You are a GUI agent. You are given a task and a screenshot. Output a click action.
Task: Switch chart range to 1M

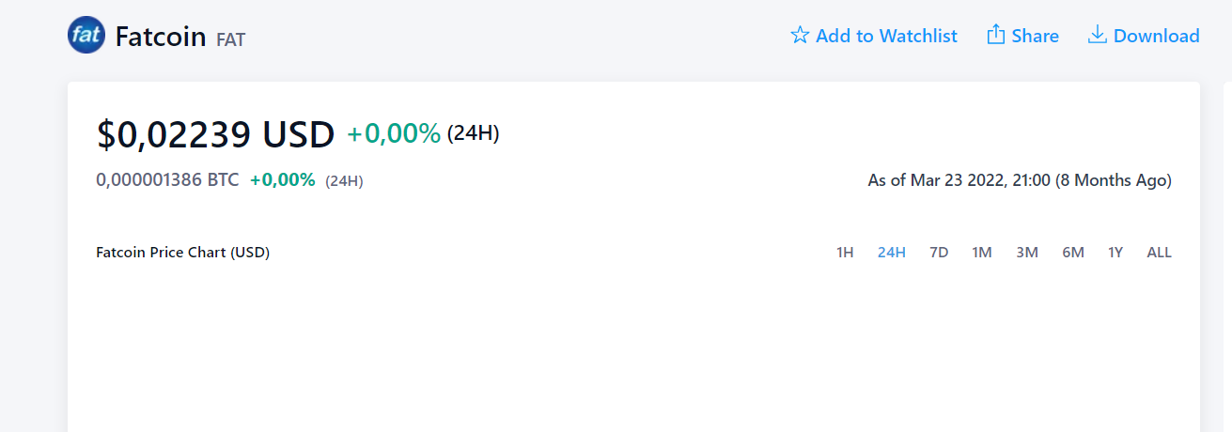click(x=982, y=253)
